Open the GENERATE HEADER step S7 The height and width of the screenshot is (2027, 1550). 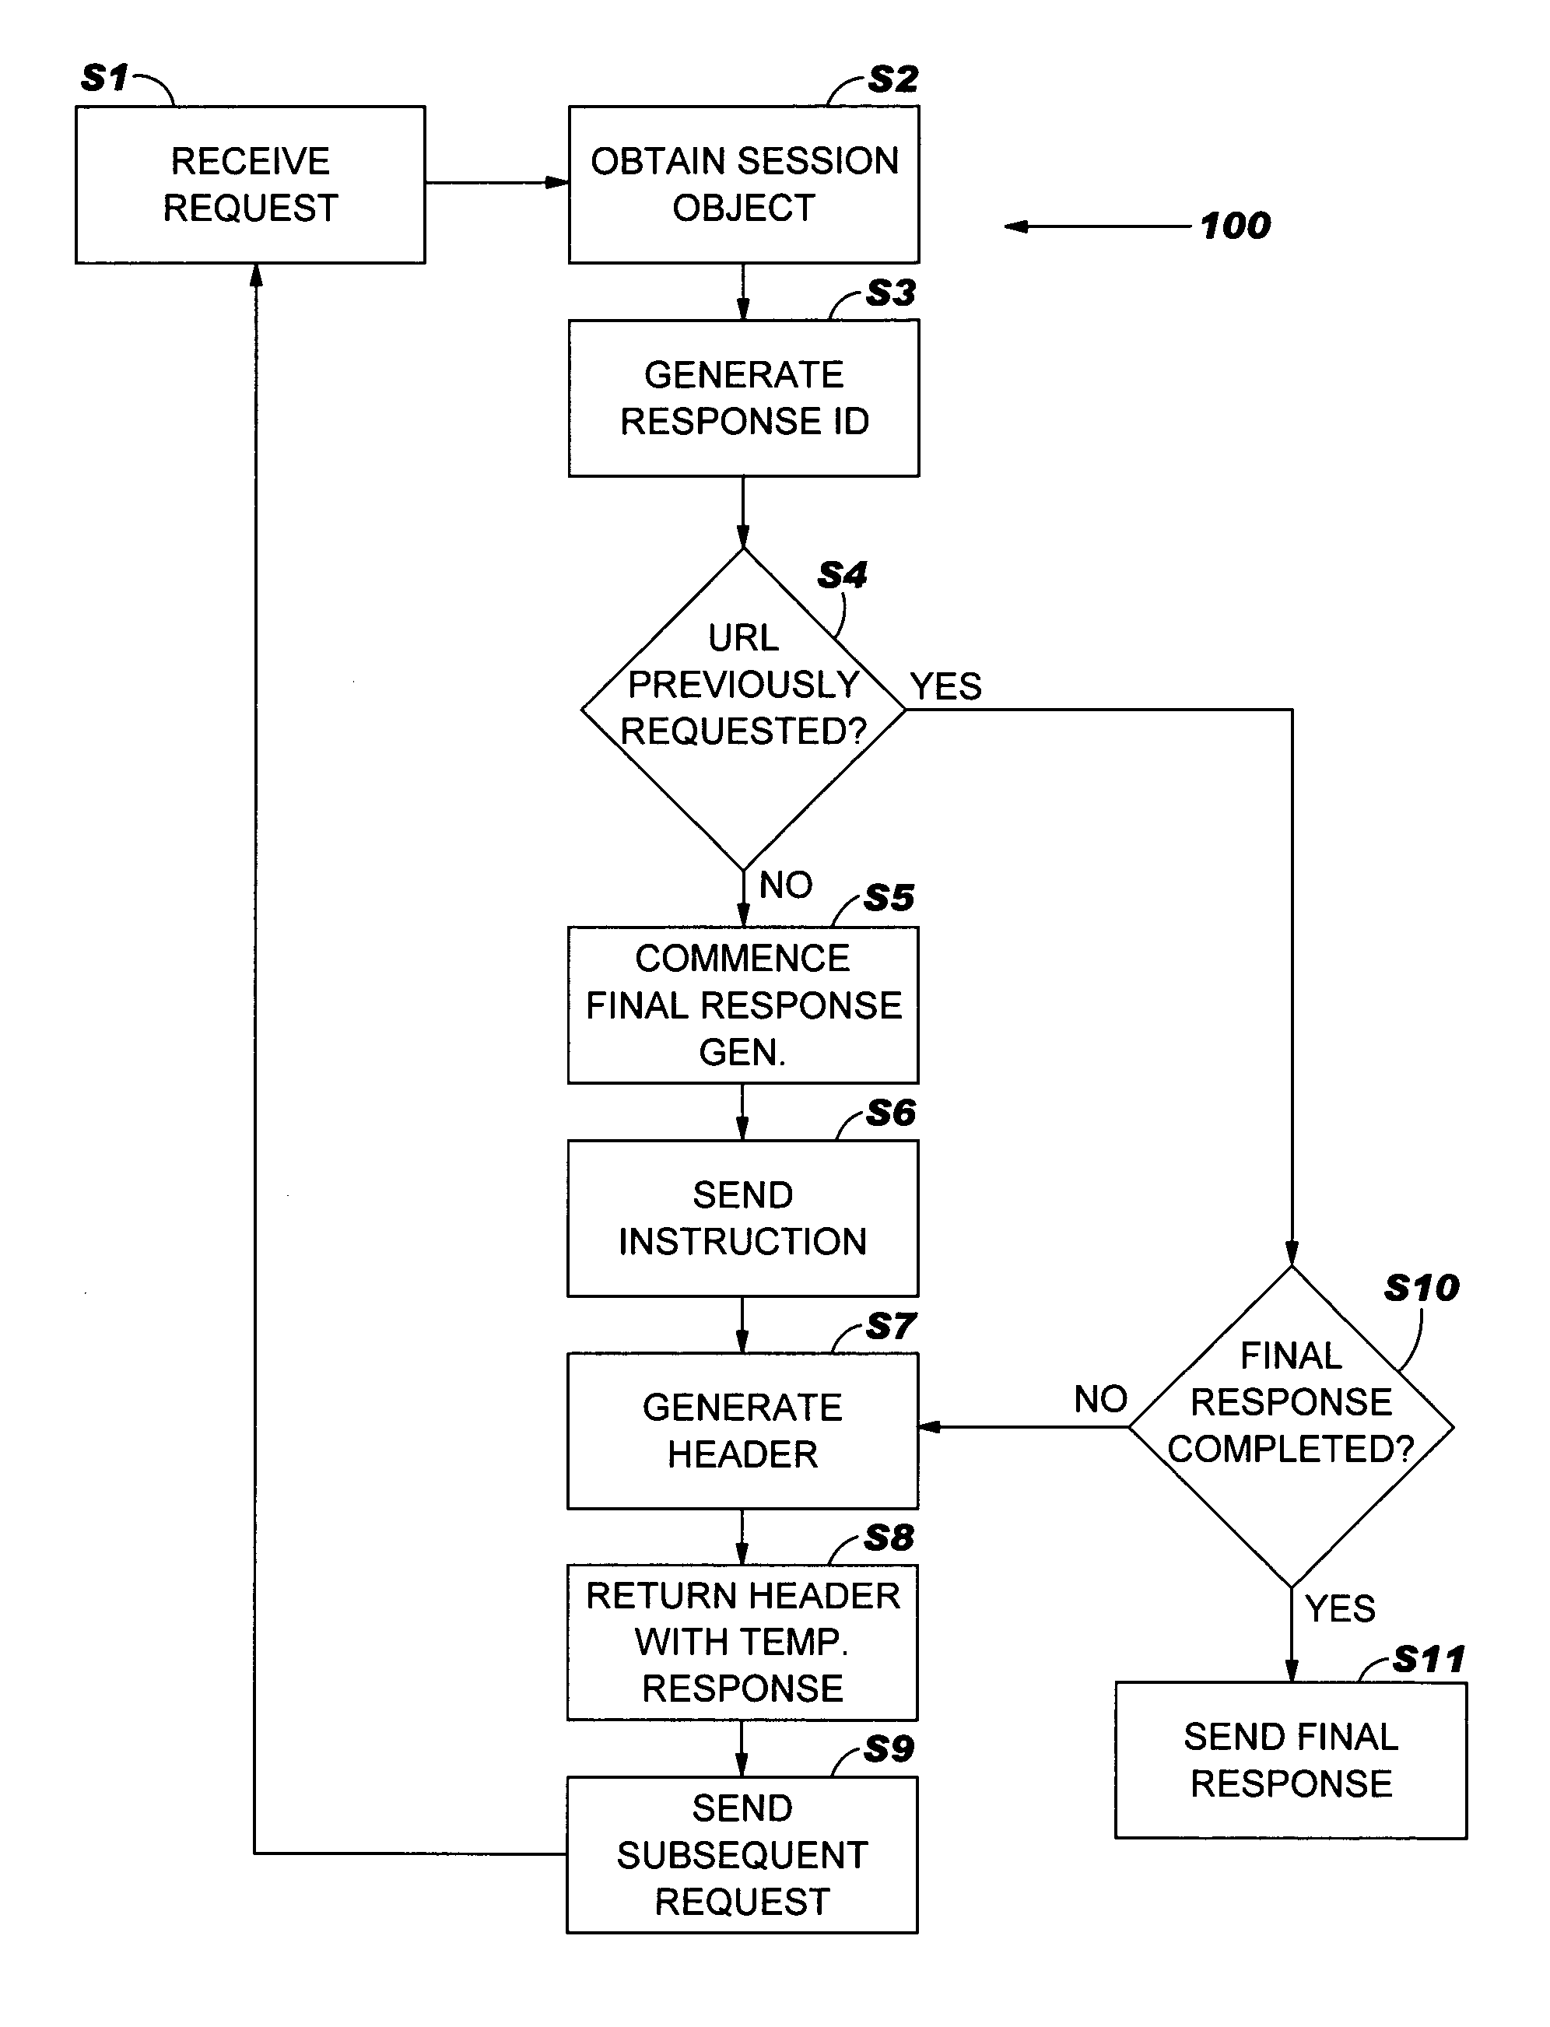pyautogui.click(x=651, y=1413)
